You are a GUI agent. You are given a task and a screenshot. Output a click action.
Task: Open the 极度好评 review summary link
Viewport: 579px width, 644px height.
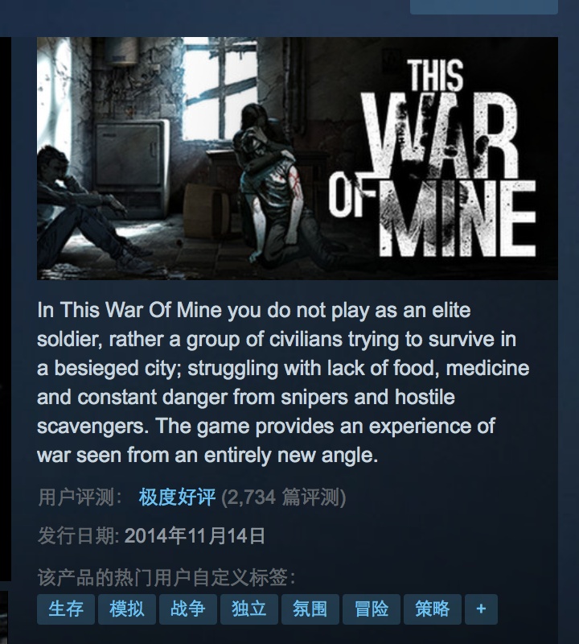tap(177, 497)
